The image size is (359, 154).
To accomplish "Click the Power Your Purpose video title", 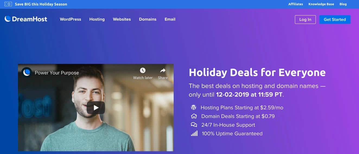I will click(x=57, y=73).
